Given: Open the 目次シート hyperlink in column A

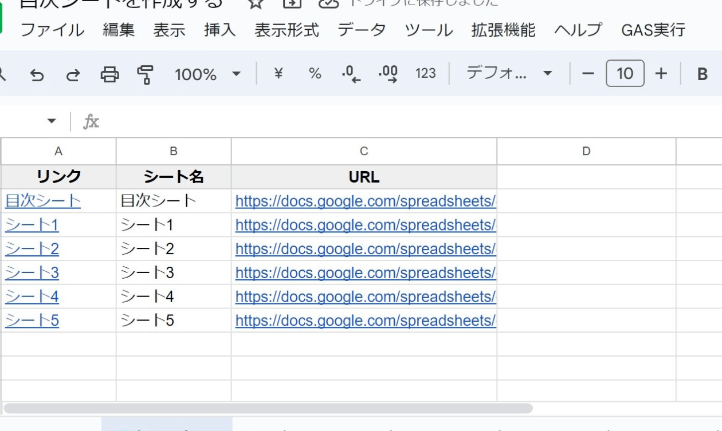Looking at the screenshot, I should (43, 200).
